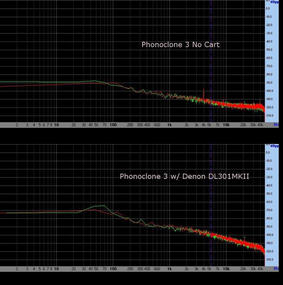
Task: Click '-100.0' level label on No Cart plot scale
Action: (270, 91)
